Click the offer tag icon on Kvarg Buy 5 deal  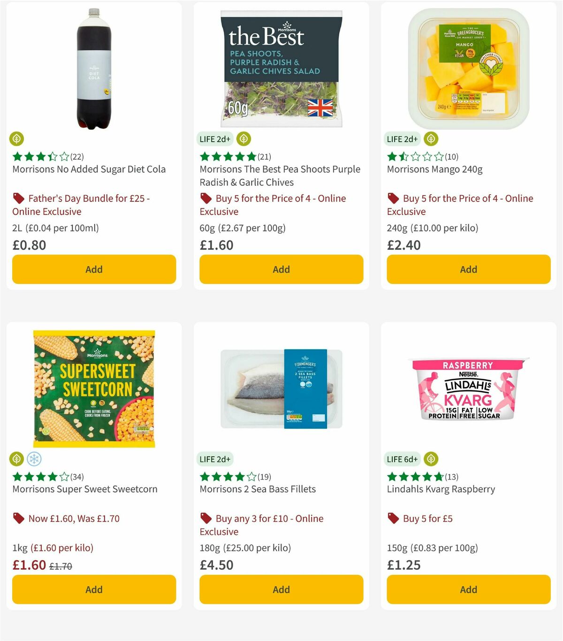pos(393,518)
